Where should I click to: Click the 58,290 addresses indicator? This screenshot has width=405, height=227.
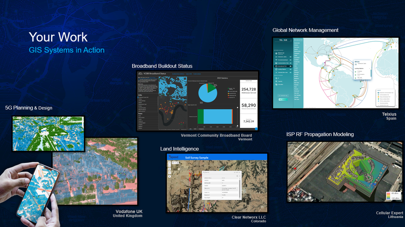coord(249,106)
